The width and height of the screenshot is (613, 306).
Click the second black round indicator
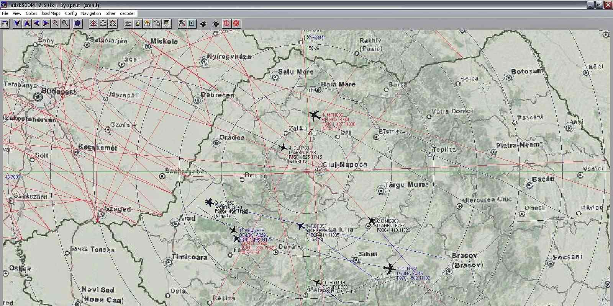pos(216,24)
